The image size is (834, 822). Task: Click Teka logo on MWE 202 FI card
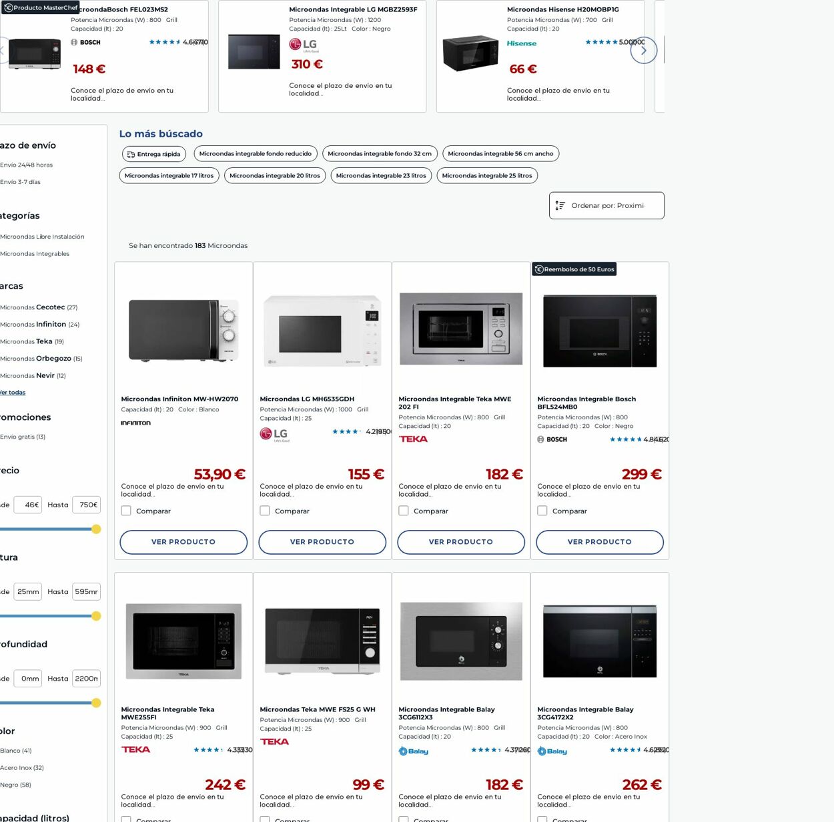(x=413, y=439)
